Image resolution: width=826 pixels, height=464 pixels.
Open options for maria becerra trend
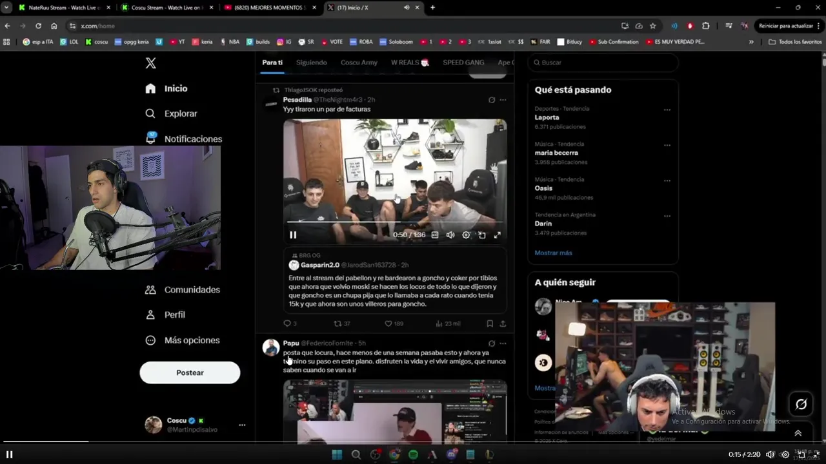pyautogui.click(x=667, y=145)
